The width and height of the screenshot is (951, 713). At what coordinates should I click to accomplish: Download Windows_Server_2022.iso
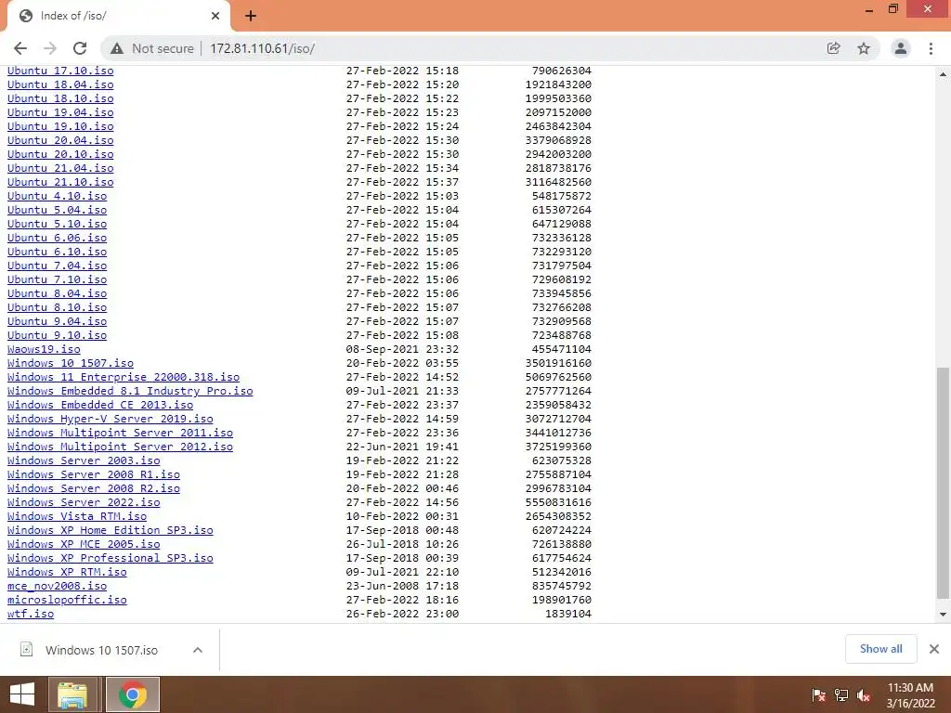[84, 503]
